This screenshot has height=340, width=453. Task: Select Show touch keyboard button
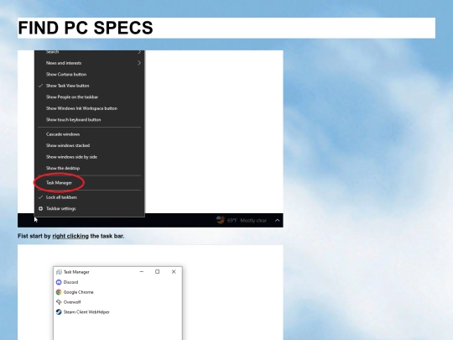coord(90,120)
